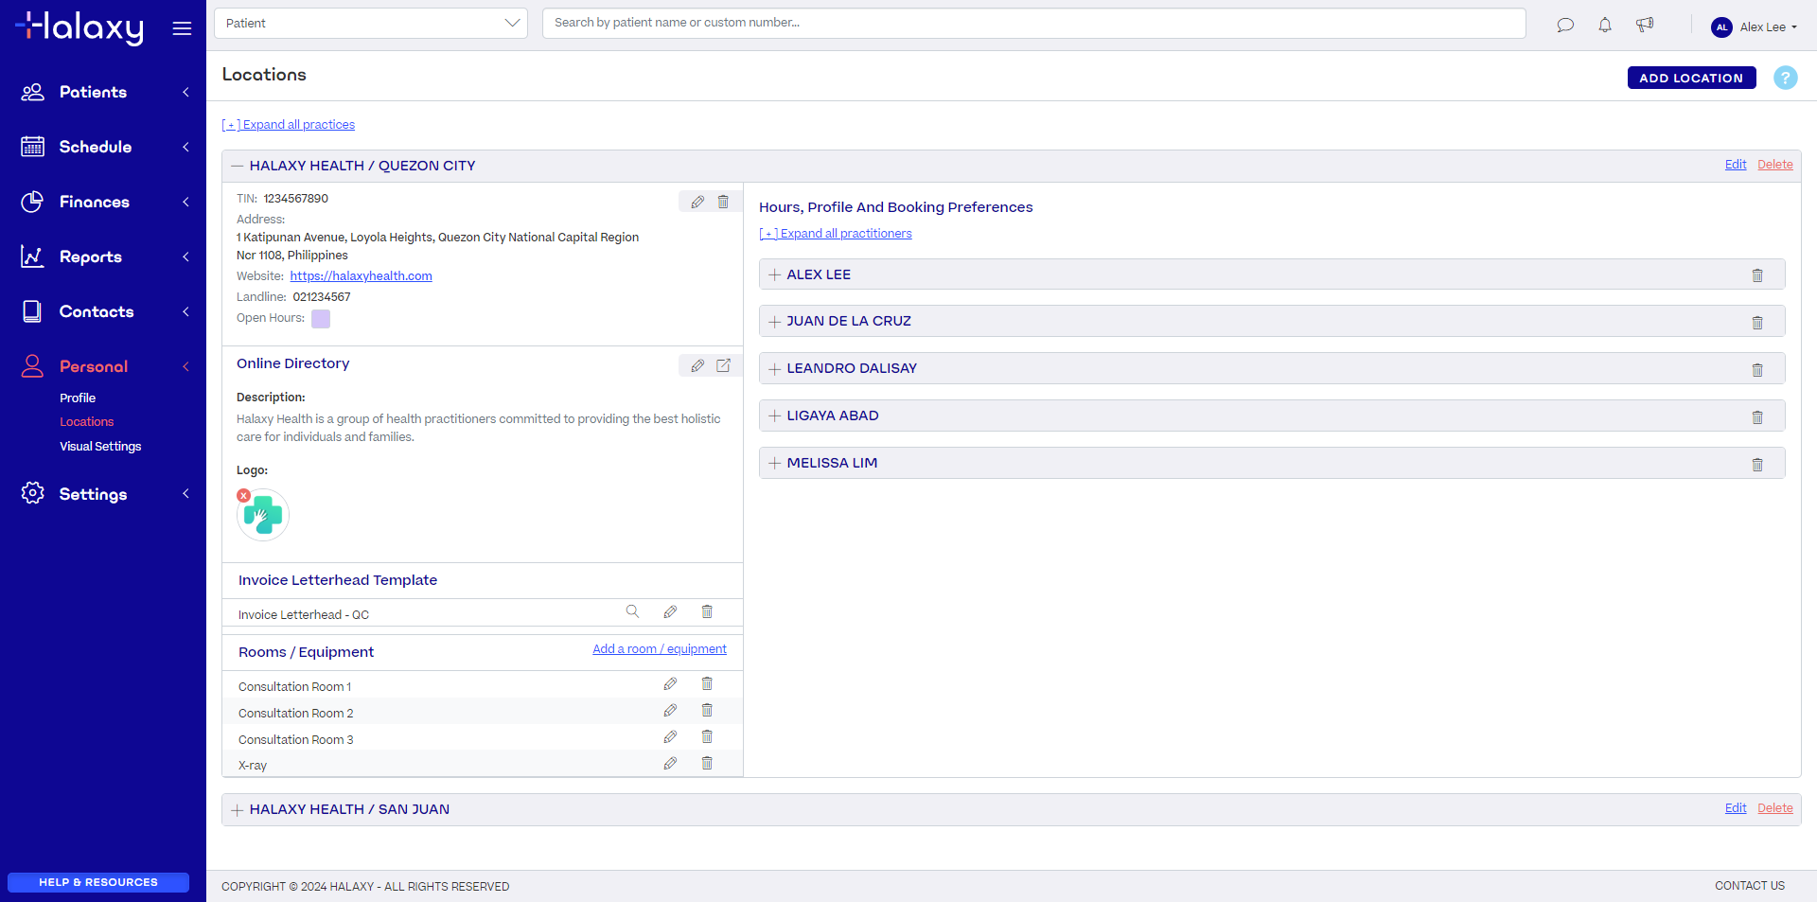This screenshot has height=902, width=1817.
Task: Collapse the Personal sidebar menu
Action: [103, 366]
